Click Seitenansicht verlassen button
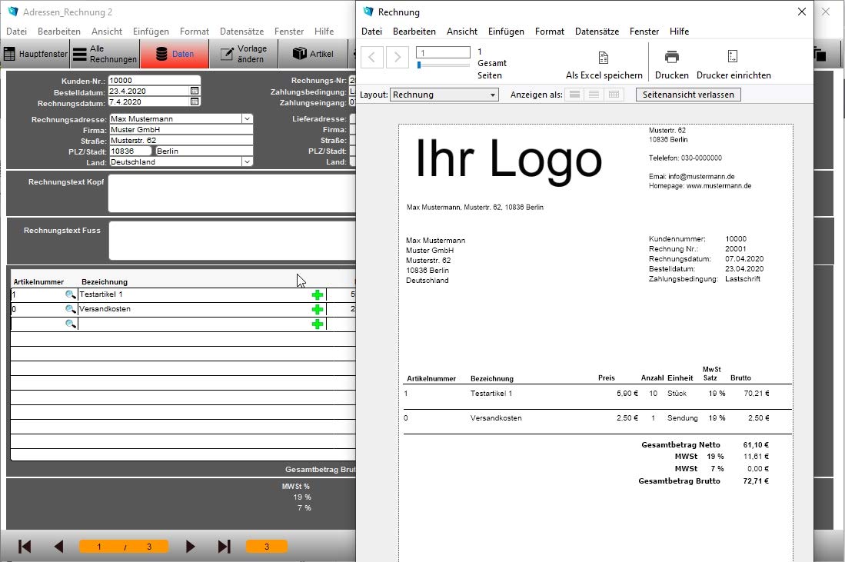 click(688, 95)
